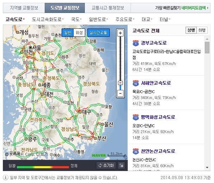Switch to 지역별 교통정보 tab
Screen dimensions: 214x183
pos(23,8)
